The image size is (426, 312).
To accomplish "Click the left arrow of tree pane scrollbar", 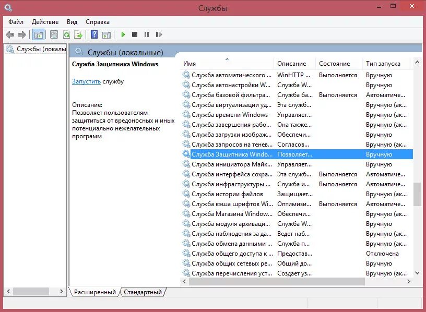I will pos(8,291).
